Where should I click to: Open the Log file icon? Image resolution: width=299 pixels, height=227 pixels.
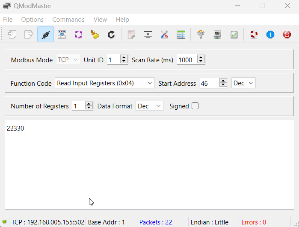[131, 35]
